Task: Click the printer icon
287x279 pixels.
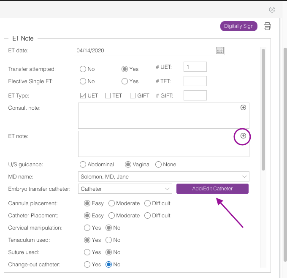Action: click(x=267, y=26)
